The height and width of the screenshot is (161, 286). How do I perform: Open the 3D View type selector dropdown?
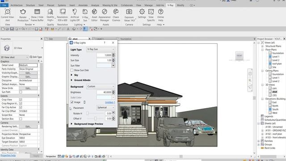[x=42, y=48]
